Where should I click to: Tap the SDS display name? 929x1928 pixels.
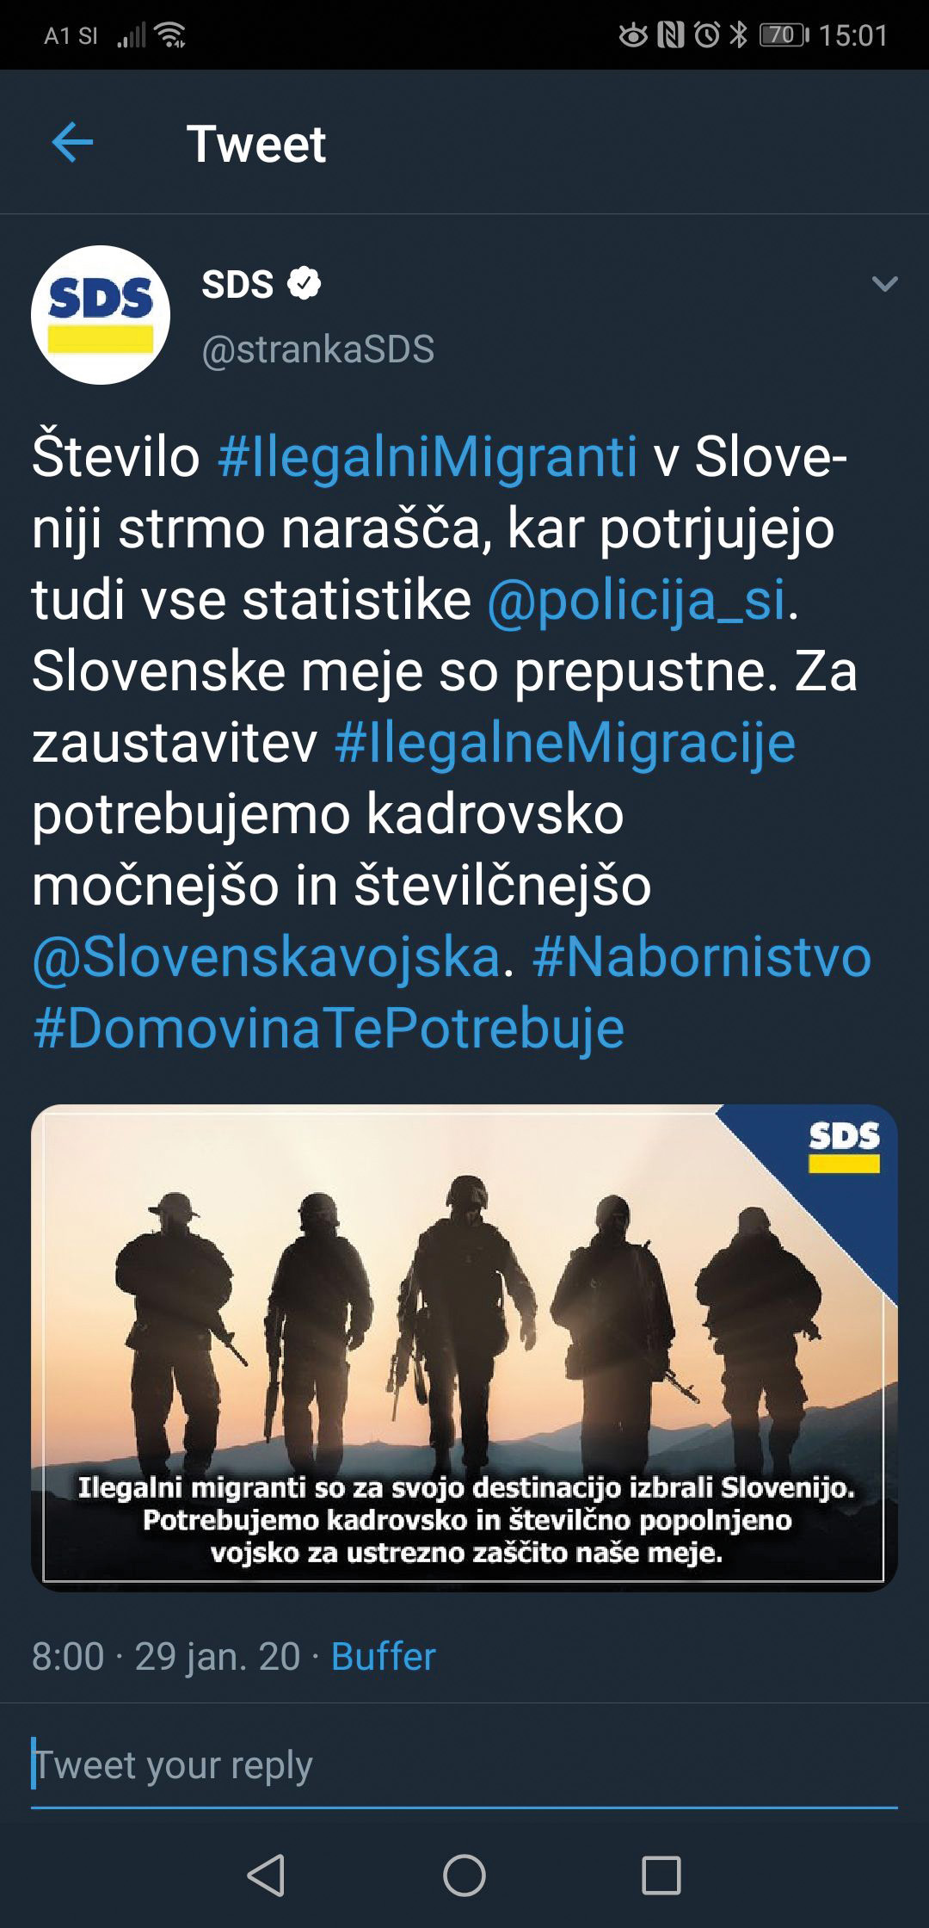click(x=237, y=284)
